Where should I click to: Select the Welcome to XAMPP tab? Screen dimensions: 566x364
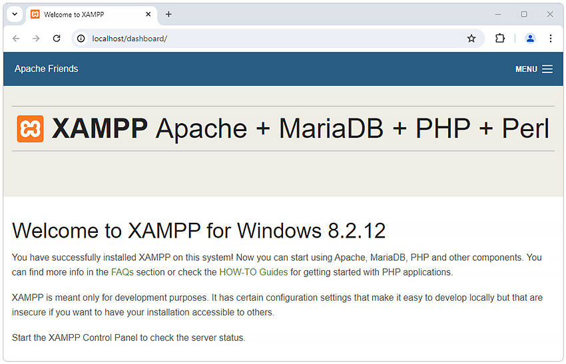92,15
